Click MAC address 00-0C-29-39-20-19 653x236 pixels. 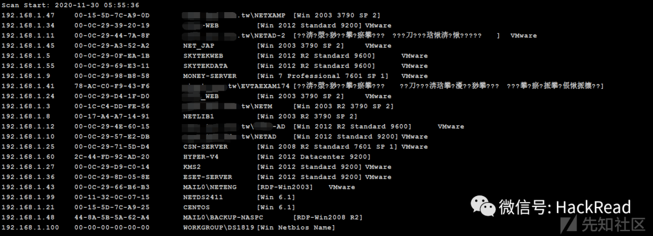click(x=112, y=25)
